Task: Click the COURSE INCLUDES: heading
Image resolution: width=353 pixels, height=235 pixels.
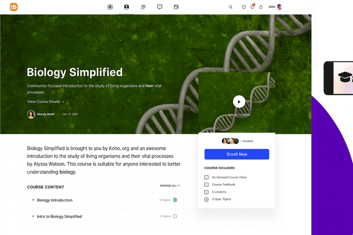Action: (220, 168)
